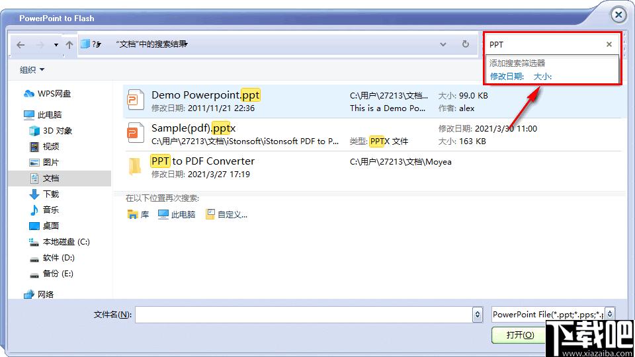This screenshot has height=357, width=635.
Task: Open the 图片 folder
Action: (51, 163)
